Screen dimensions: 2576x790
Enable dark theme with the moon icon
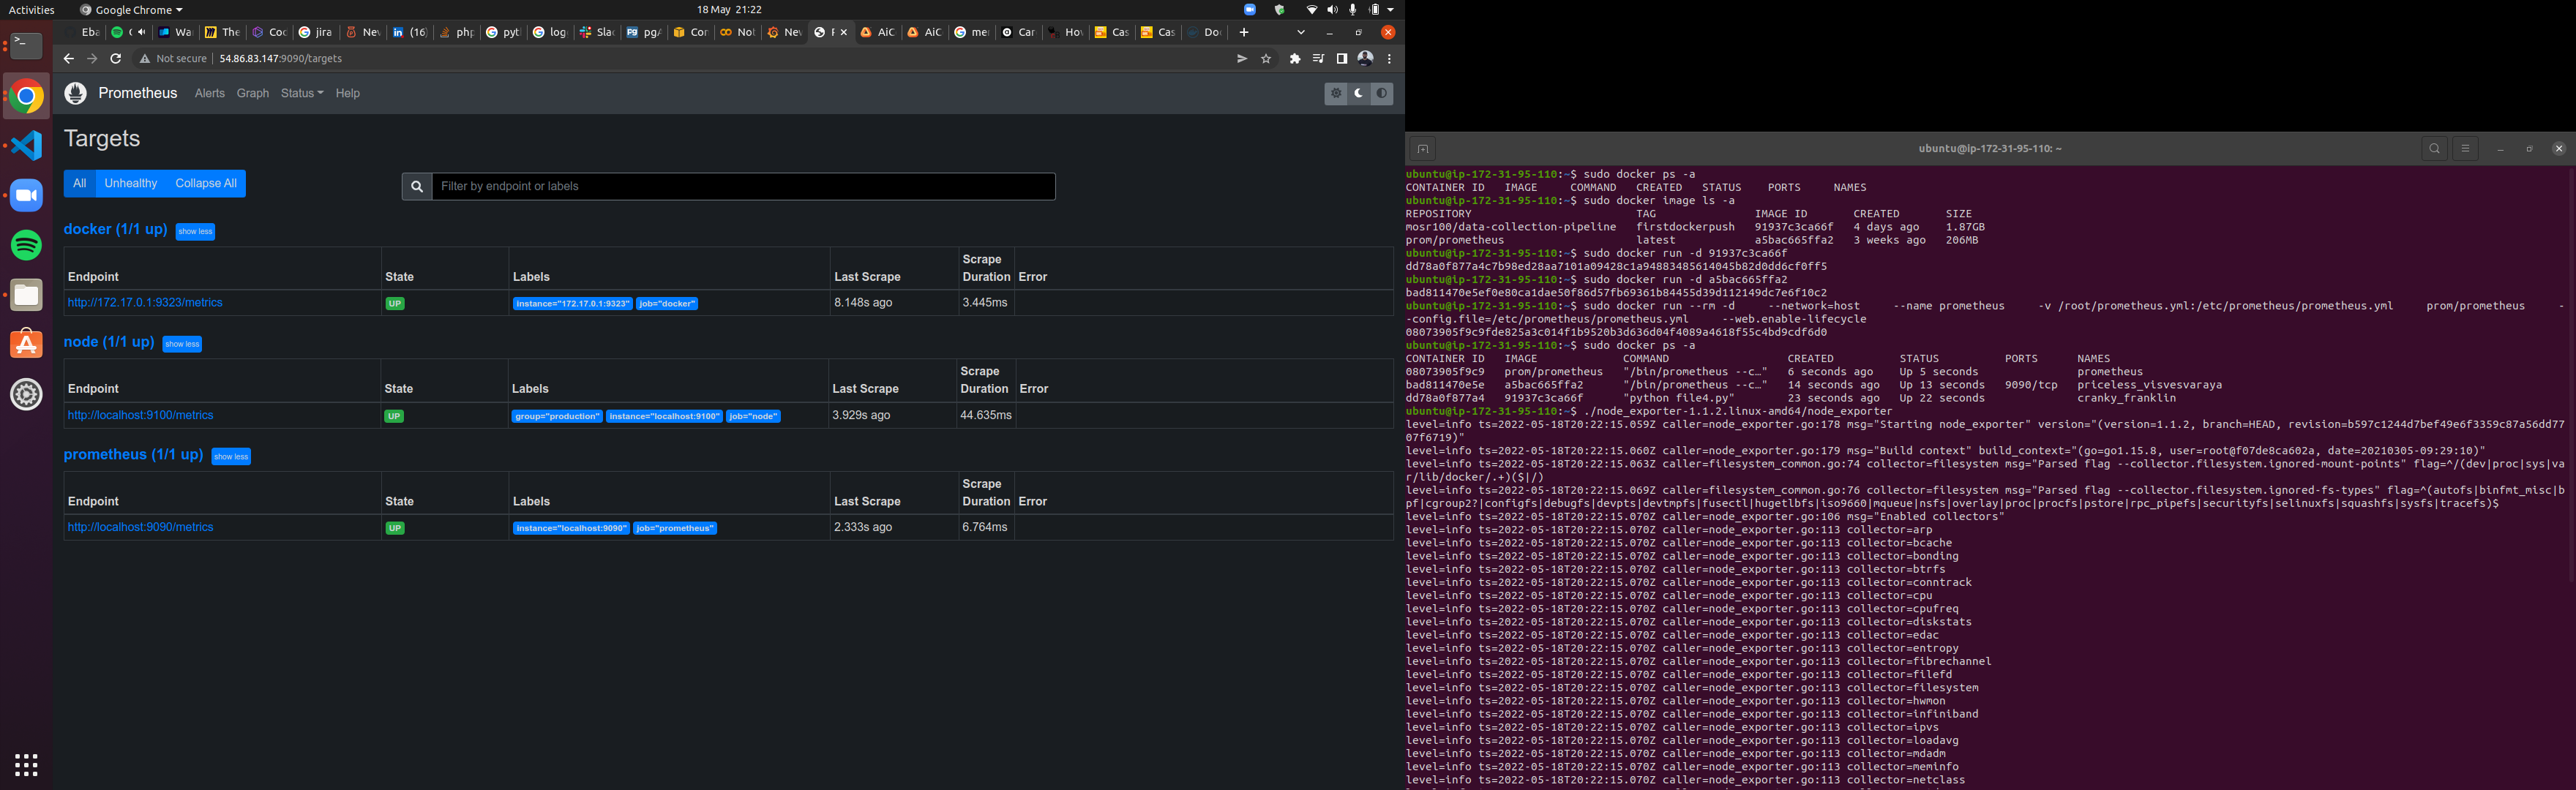click(x=1358, y=93)
